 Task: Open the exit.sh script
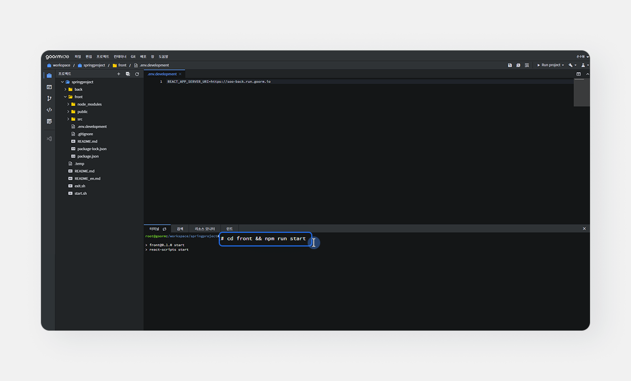tap(80, 186)
